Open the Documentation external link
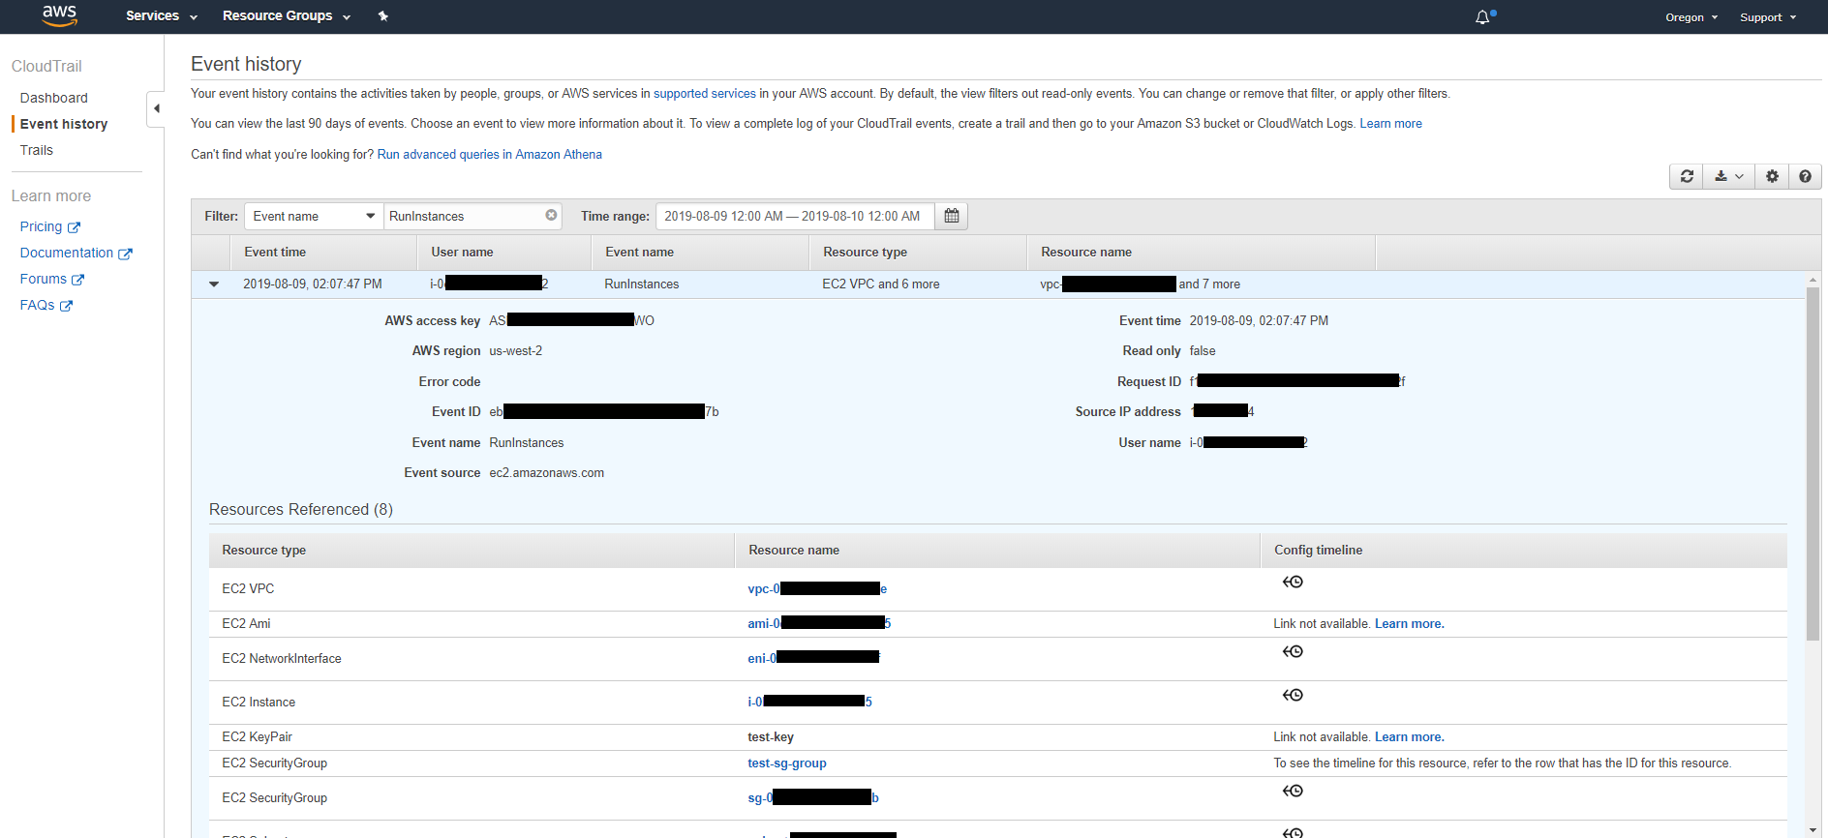The height and width of the screenshot is (838, 1828). [76, 253]
